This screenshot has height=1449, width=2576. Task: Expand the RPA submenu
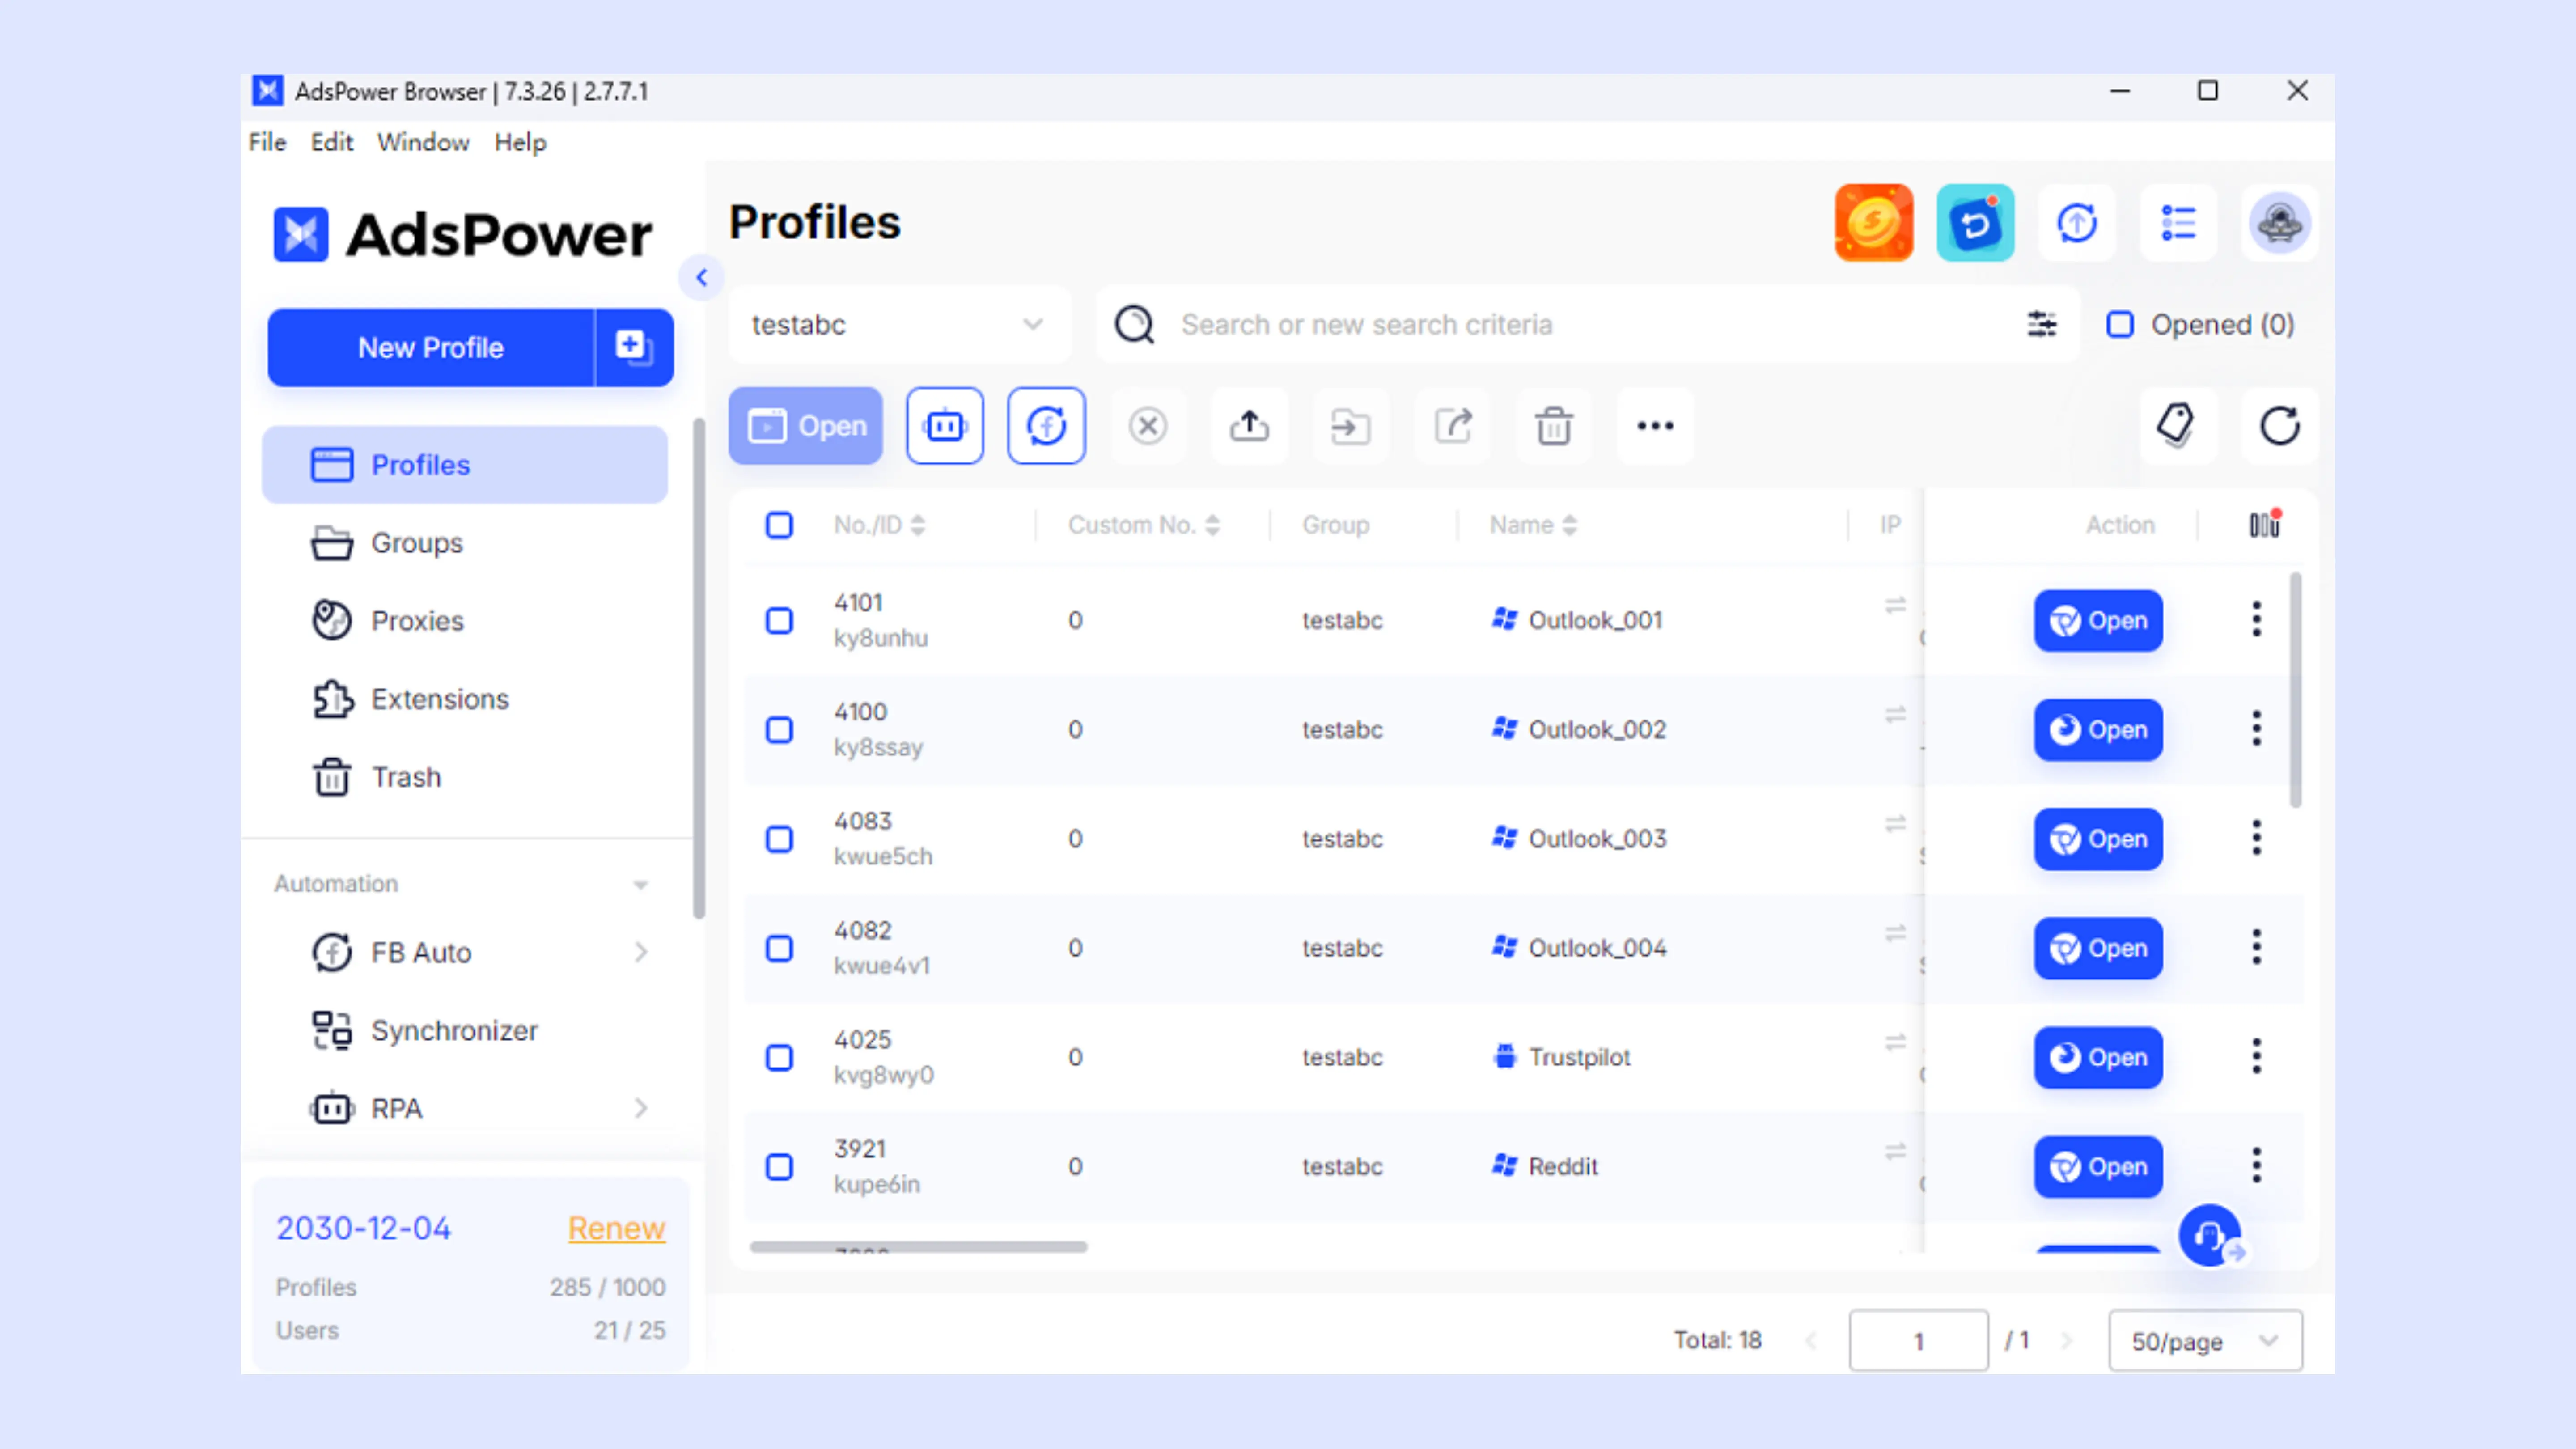[x=641, y=1108]
